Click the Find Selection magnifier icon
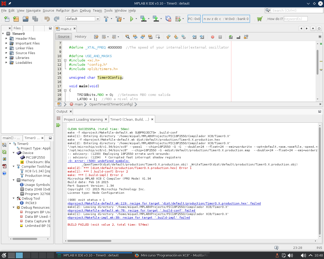 tap(128, 37)
